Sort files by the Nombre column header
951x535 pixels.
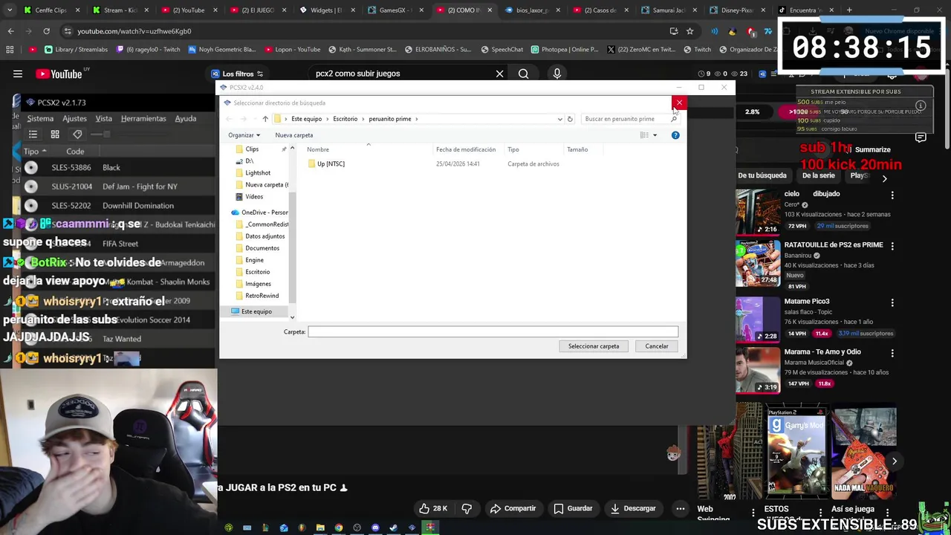coord(318,149)
